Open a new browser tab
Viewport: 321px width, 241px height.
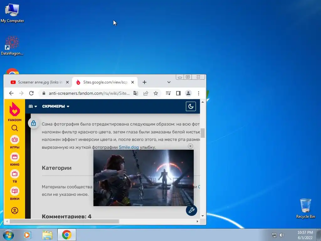[144, 82]
